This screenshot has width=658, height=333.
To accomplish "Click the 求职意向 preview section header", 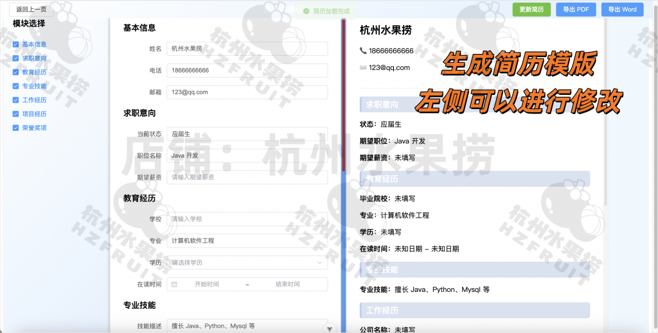I will point(475,105).
